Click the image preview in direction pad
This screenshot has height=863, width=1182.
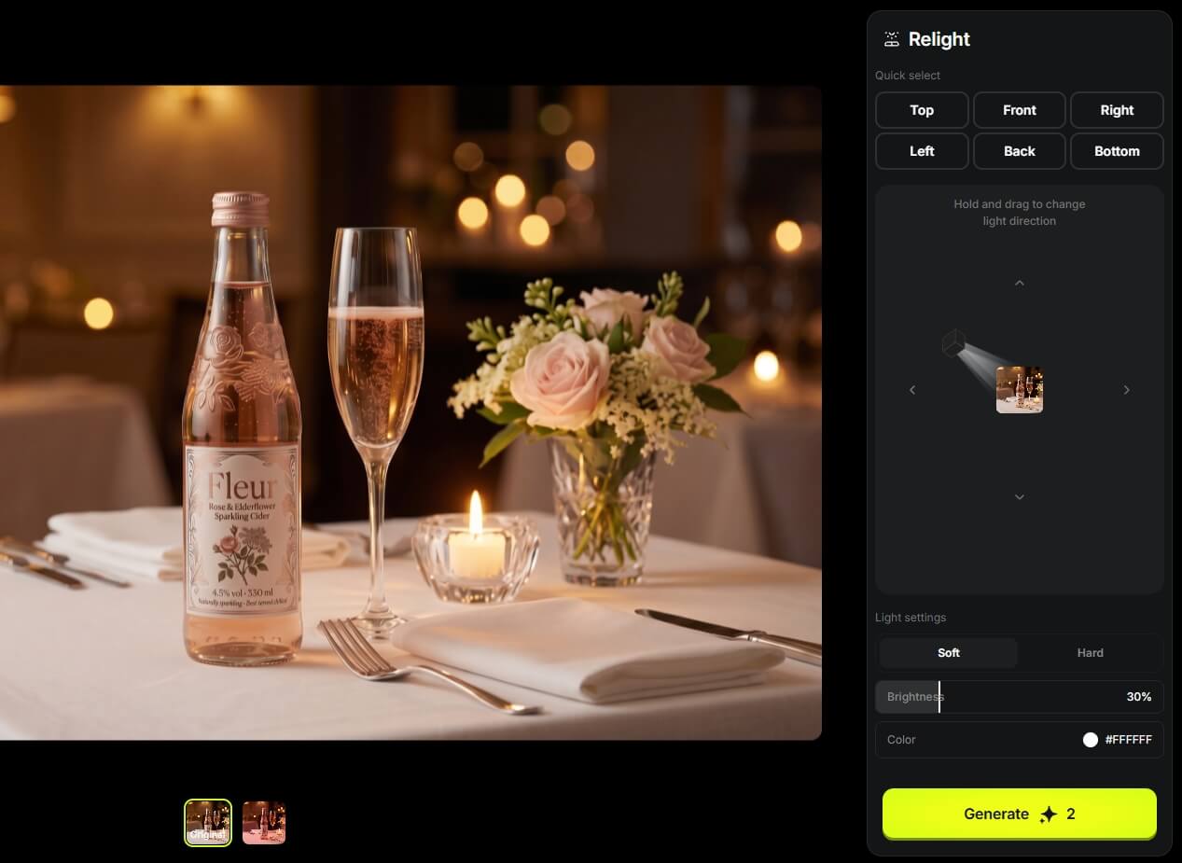pos(1020,390)
